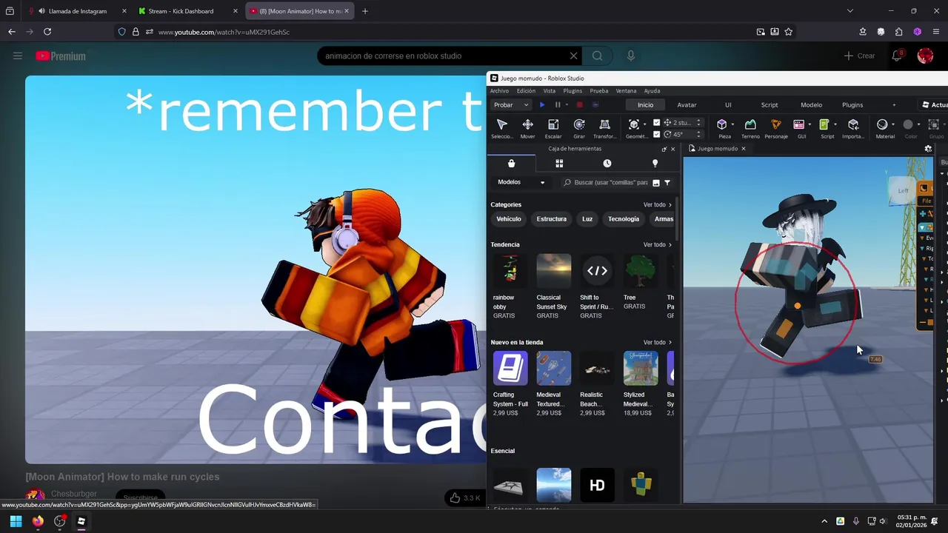Click Ver todo next to Categories
948x533 pixels.
click(657, 205)
